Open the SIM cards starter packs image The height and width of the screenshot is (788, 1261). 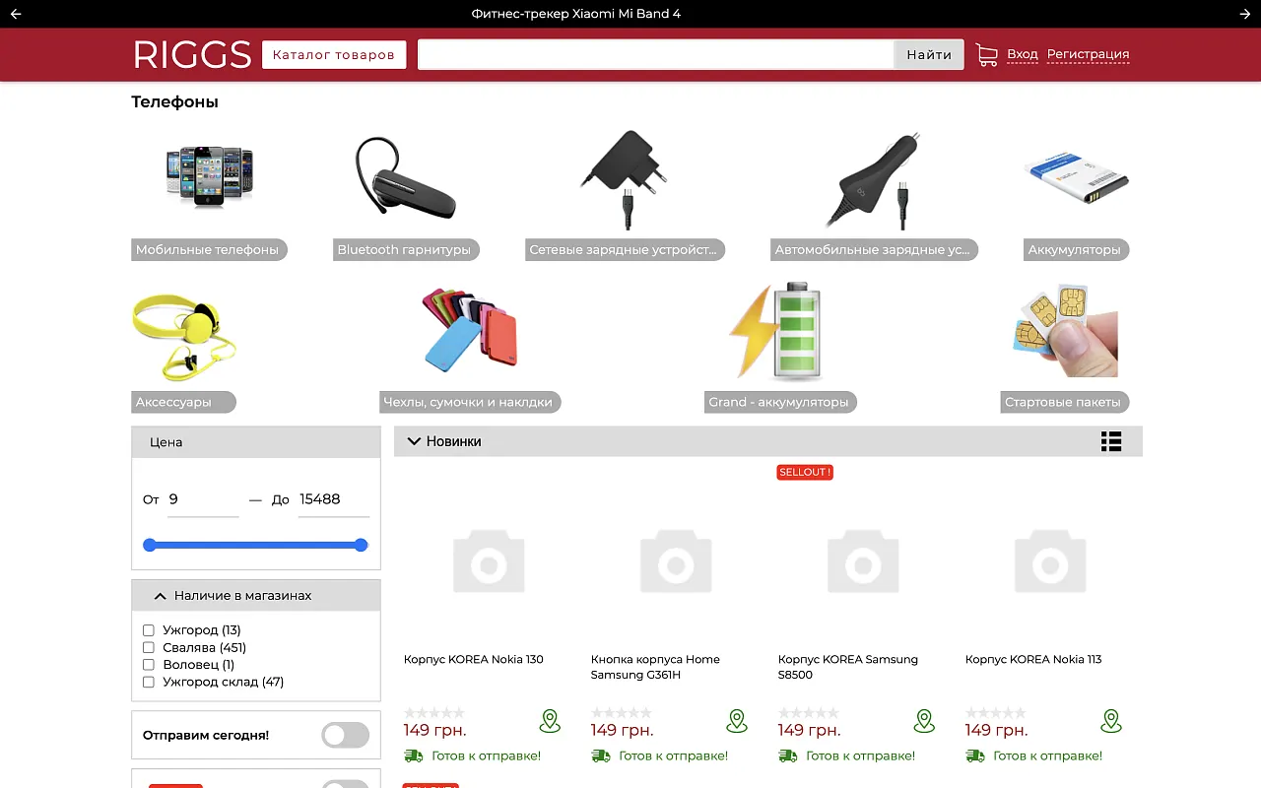click(x=1065, y=331)
